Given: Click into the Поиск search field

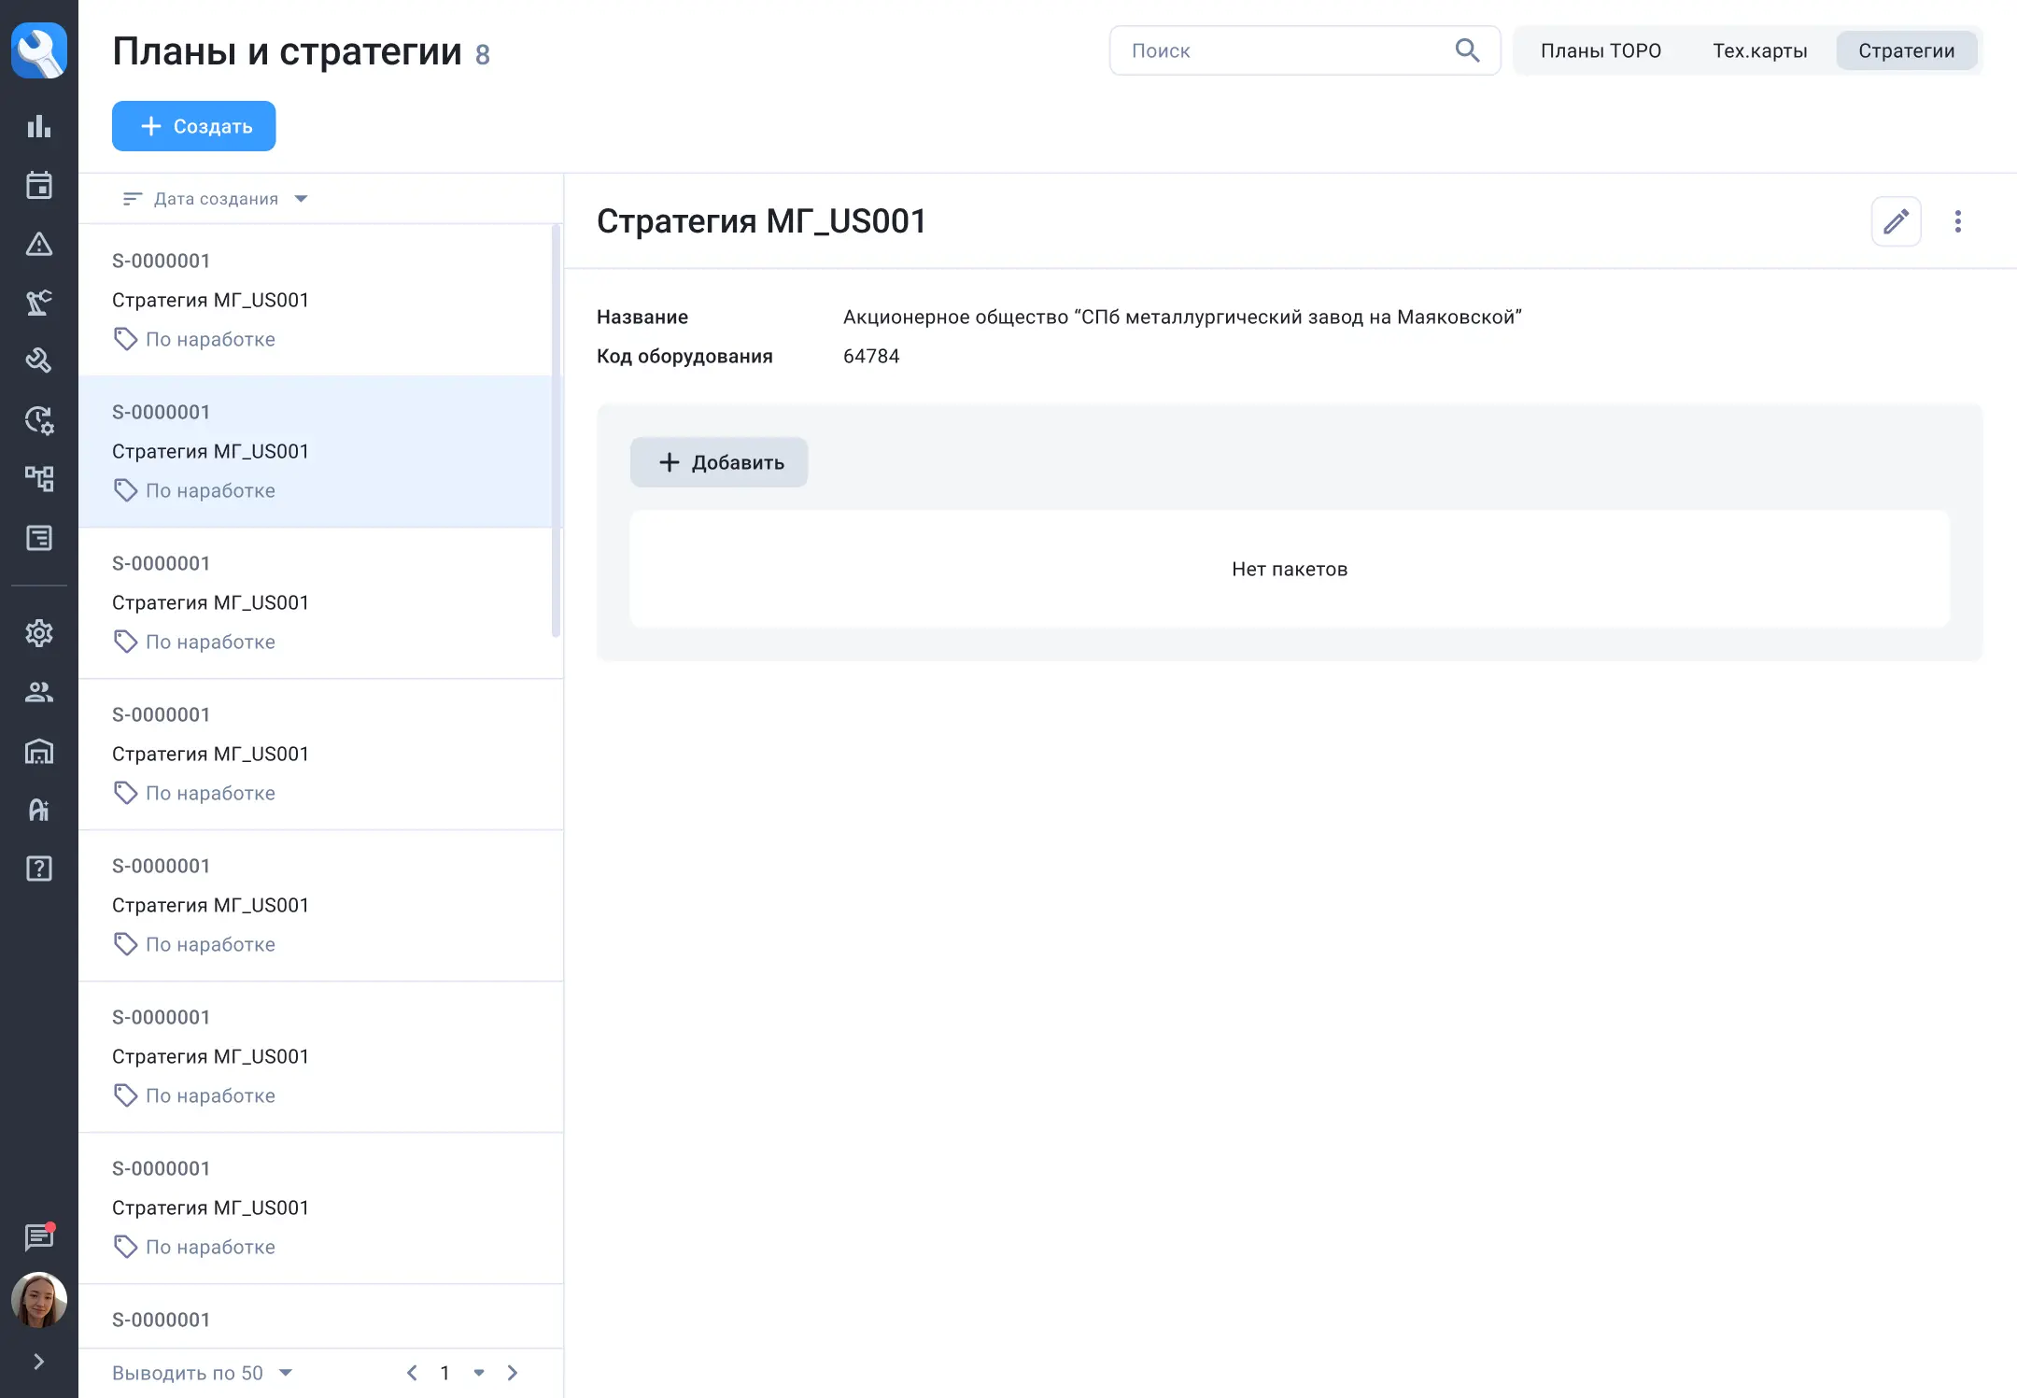Looking at the screenshot, I should (x=1284, y=50).
